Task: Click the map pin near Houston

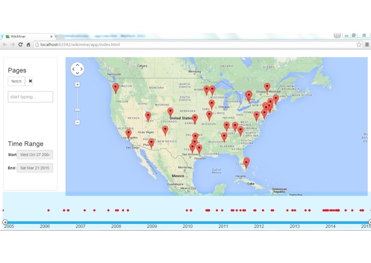Action: (x=199, y=150)
